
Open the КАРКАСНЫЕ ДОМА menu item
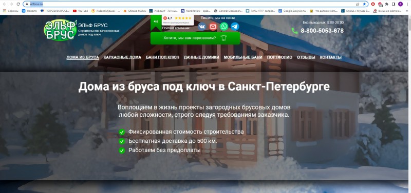tap(122, 57)
